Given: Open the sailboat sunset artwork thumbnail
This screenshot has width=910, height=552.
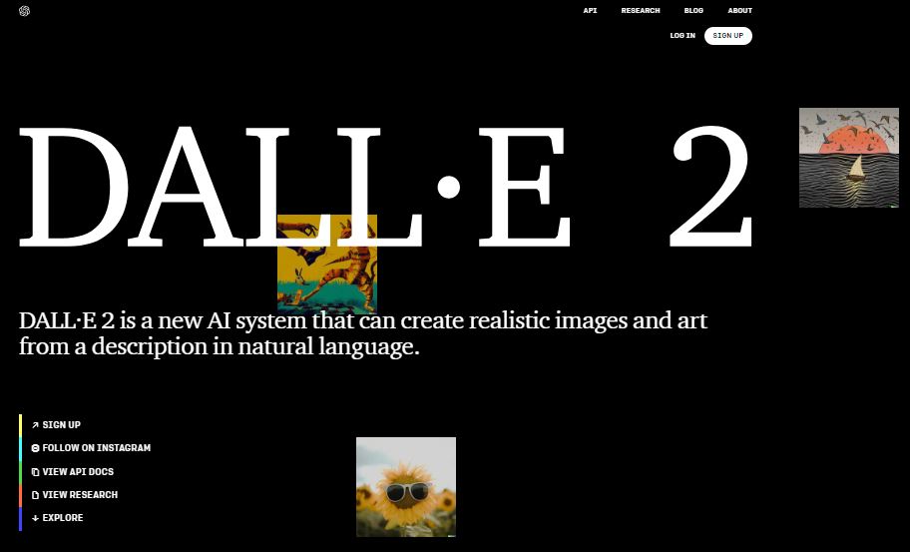Looking at the screenshot, I should point(849,158).
